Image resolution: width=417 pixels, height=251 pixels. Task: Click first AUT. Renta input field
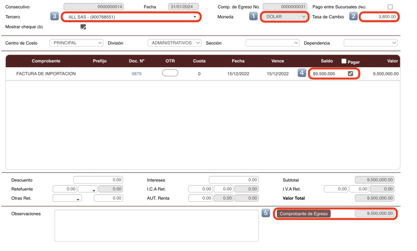tap(200, 198)
